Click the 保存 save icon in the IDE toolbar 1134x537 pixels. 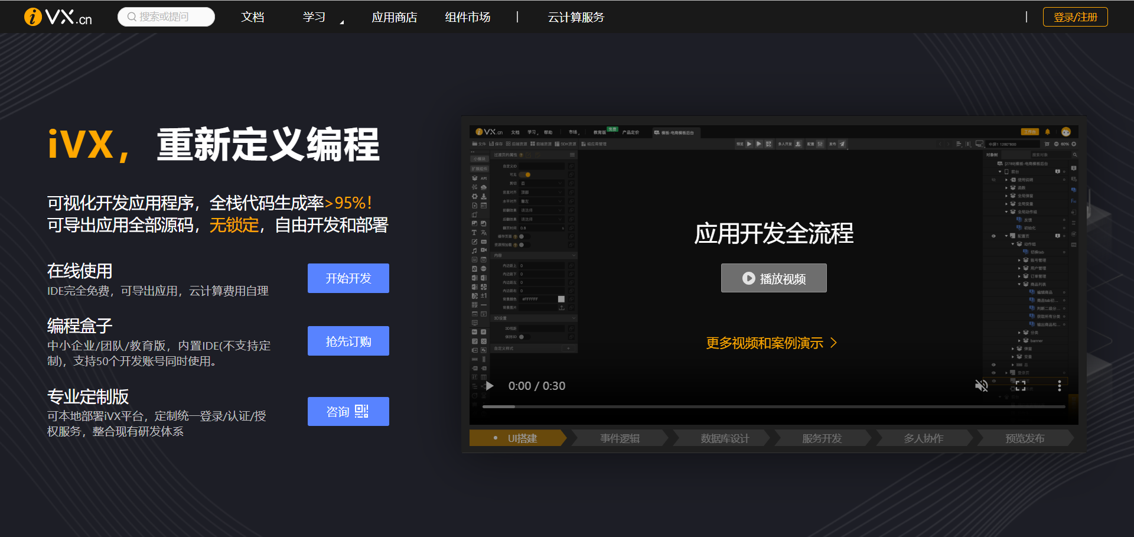click(491, 144)
